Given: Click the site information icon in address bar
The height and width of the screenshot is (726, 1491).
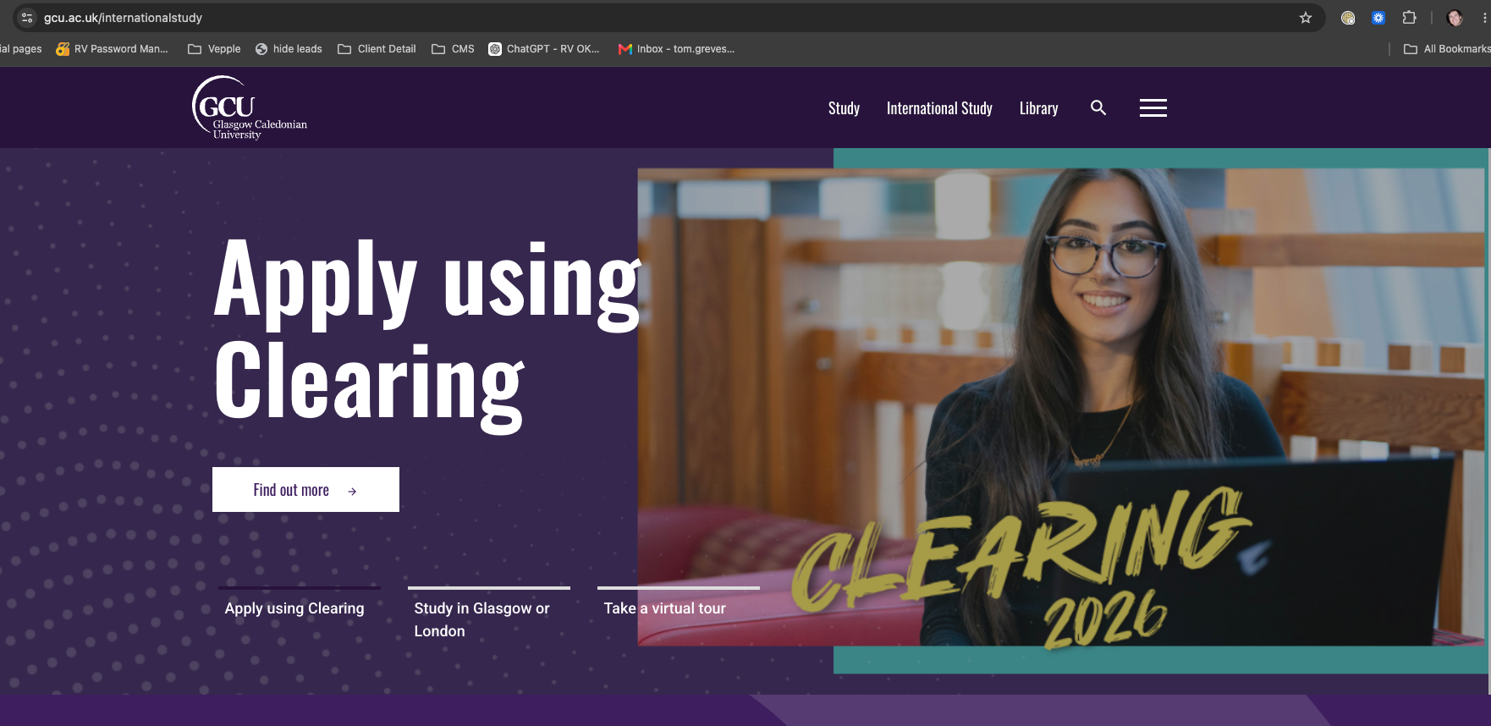Looking at the screenshot, I should coord(26,18).
